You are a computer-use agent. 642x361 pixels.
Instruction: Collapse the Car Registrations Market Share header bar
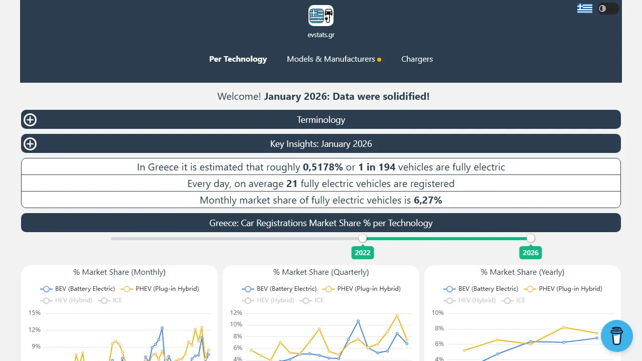(x=321, y=223)
